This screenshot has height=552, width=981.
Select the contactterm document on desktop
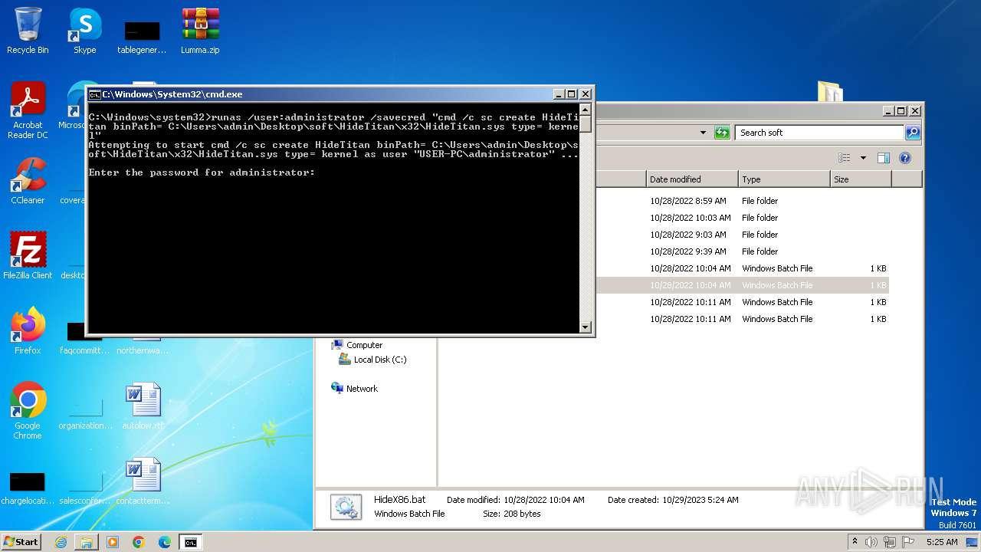(143, 481)
